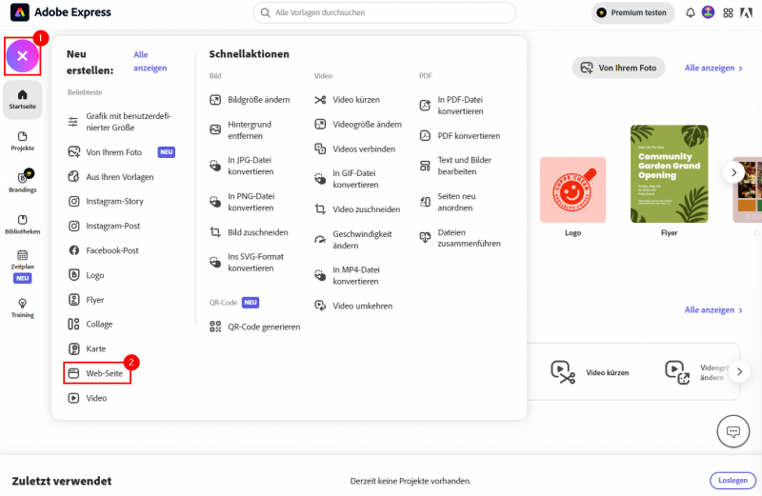Expand quick actions carousel with right chevron
This screenshot has height=496, width=762.
(739, 371)
